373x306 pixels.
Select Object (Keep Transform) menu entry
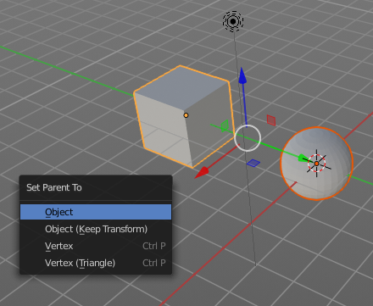(96, 229)
